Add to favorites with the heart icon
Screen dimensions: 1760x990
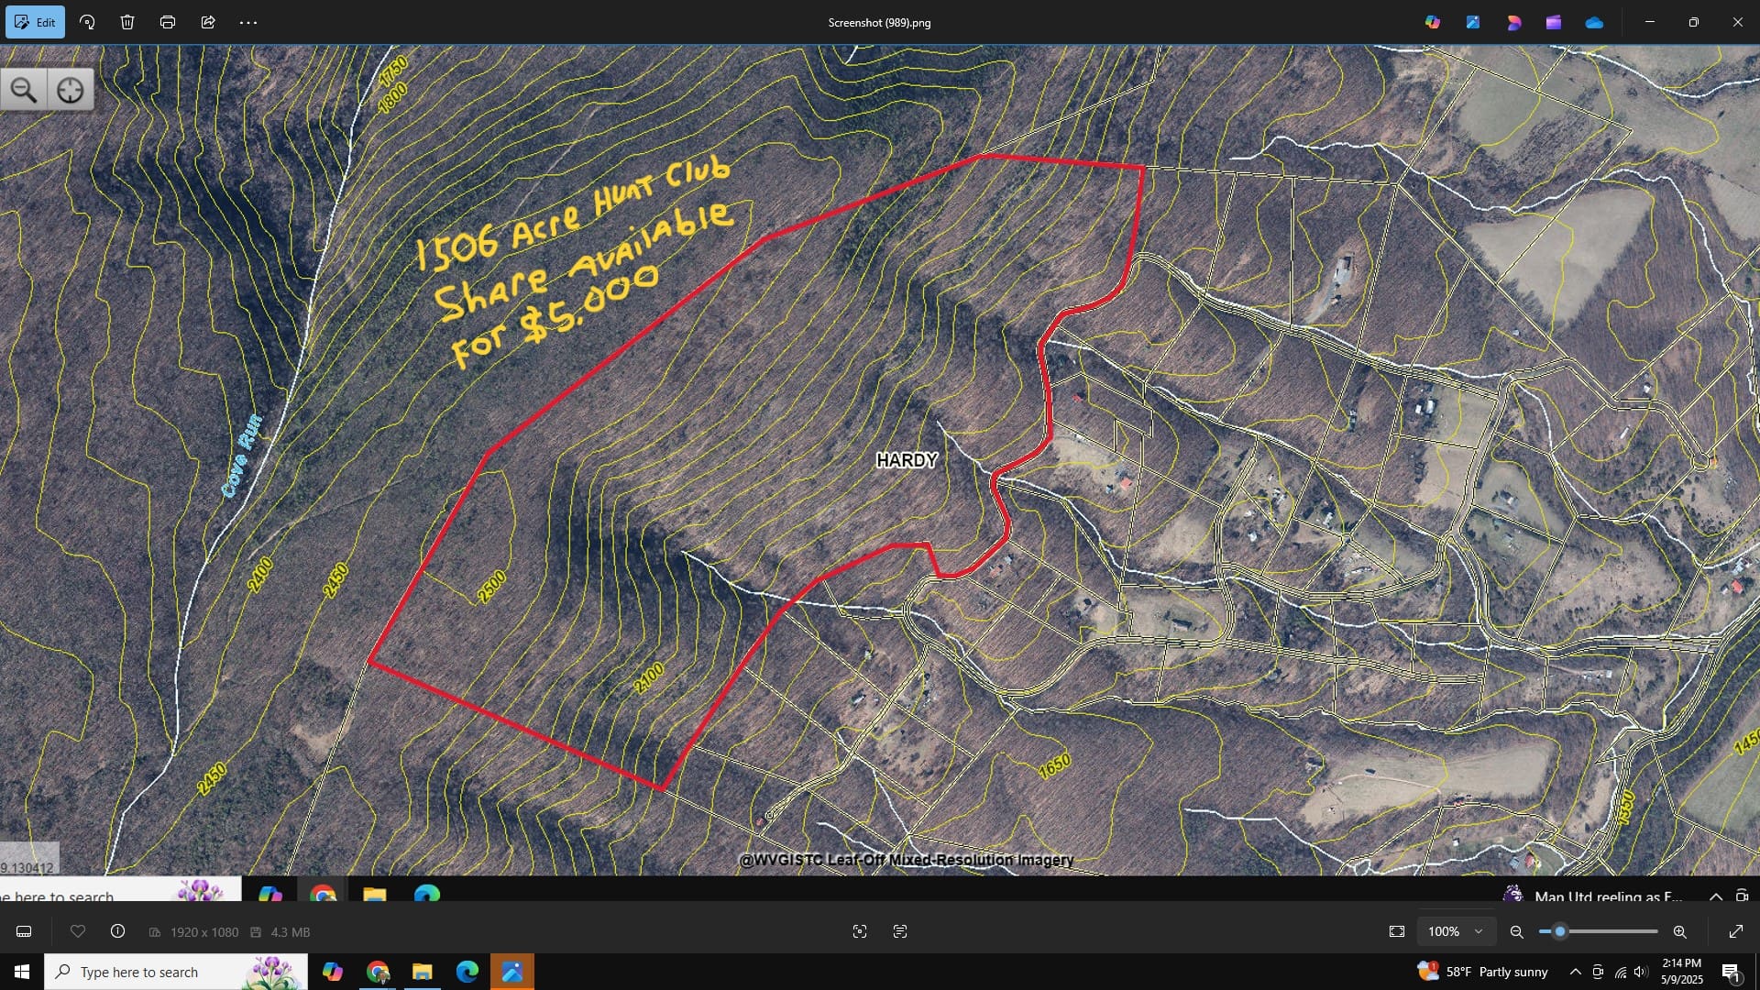click(x=78, y=931)
